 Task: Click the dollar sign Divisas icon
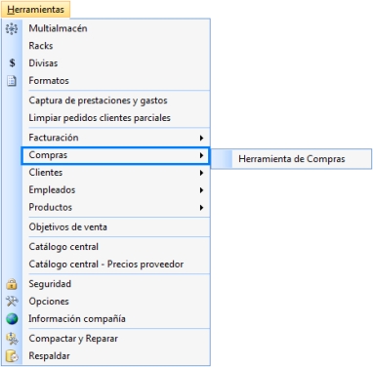(x=12, y=62)
